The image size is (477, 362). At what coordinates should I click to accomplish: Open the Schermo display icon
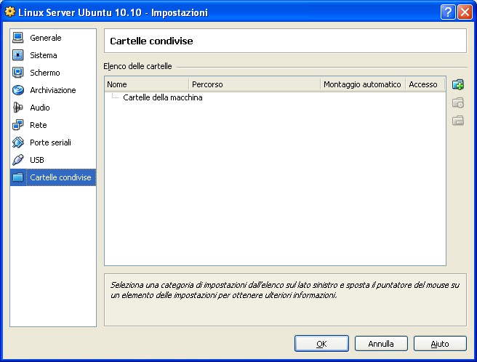[x=18, y=73]
